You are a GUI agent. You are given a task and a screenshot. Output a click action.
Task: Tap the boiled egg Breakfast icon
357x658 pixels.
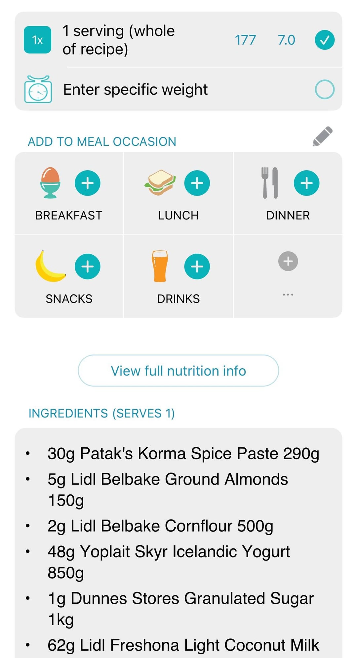click(x=50, y=183)
